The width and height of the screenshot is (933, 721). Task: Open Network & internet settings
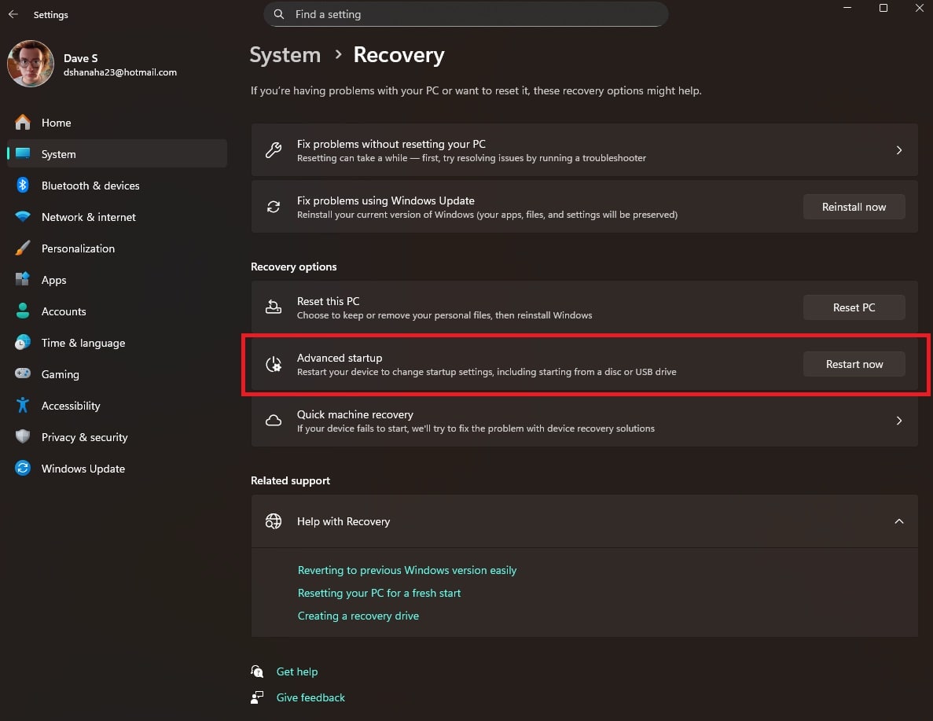[x=22, y=217]
